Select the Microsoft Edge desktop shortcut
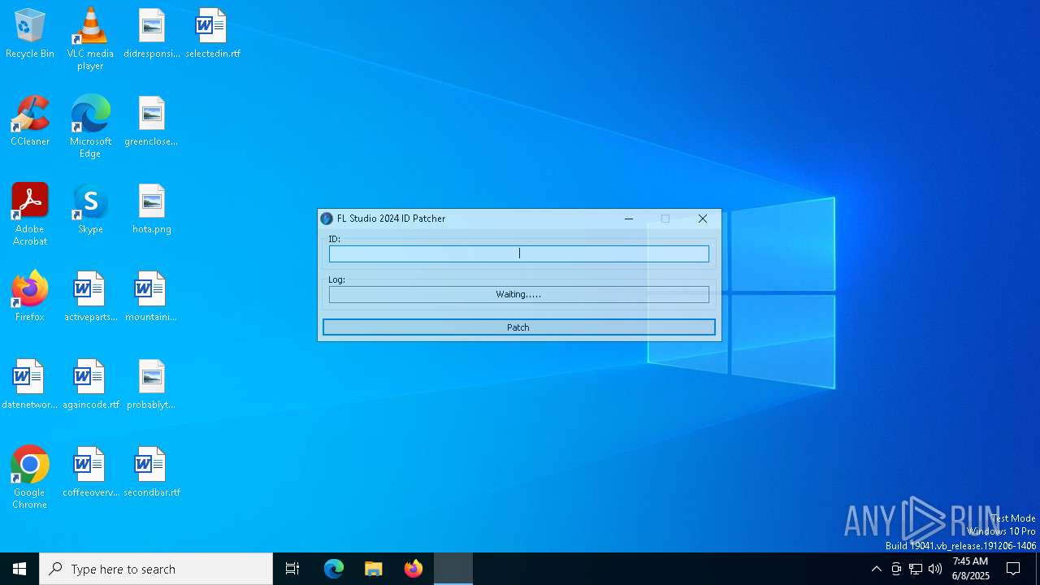 point(90,127)
